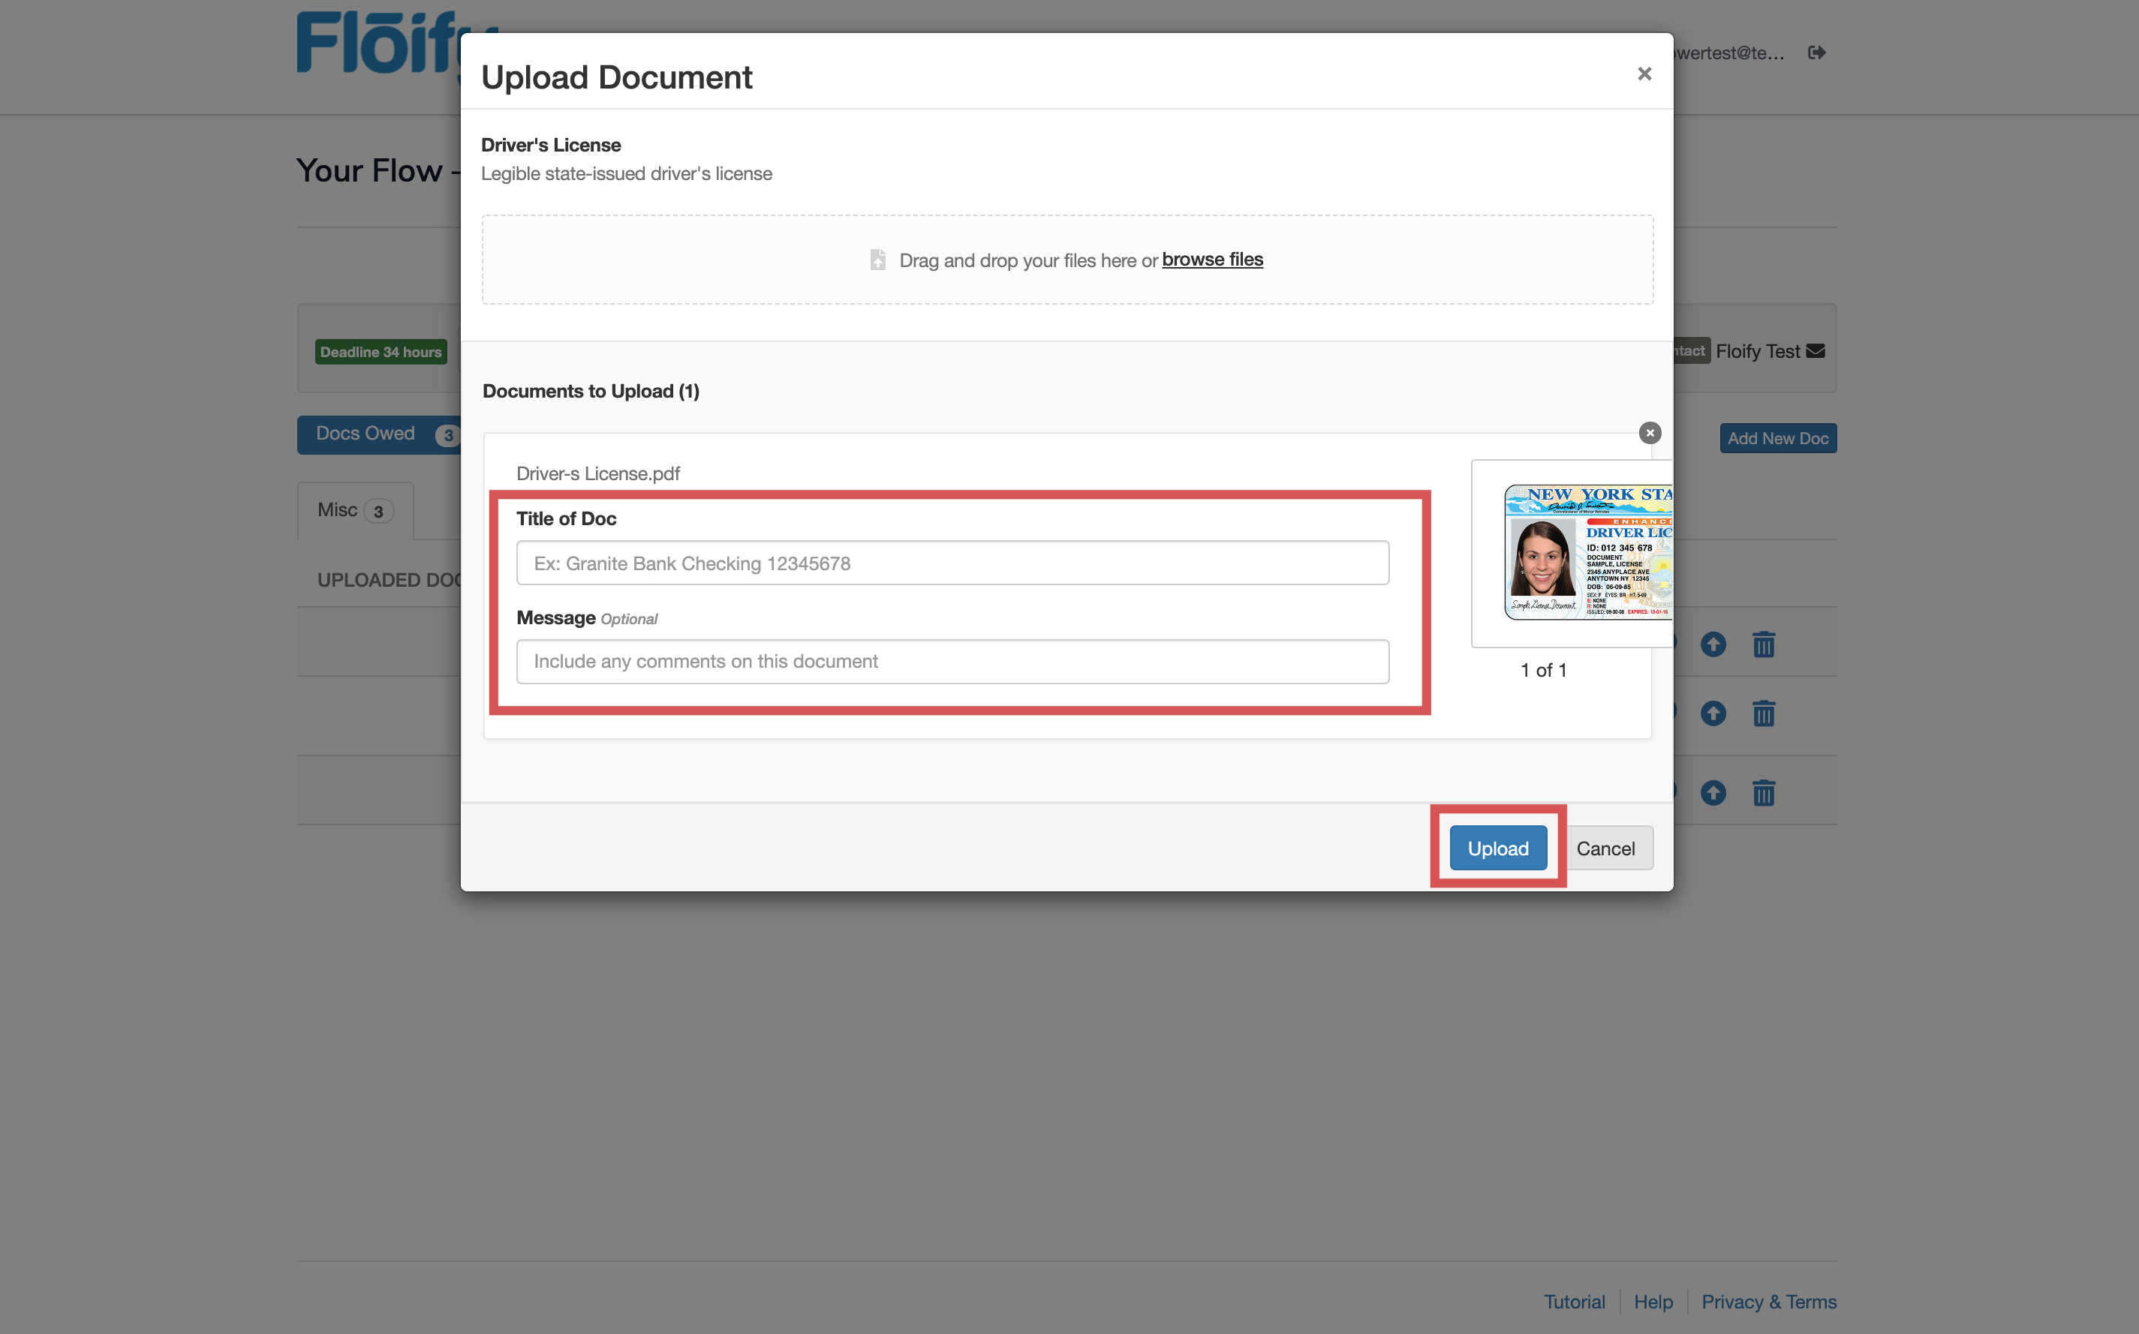This screenshot has width=2139, height=1334.
Task: Click the logout icon in header
Action: click(1816, 53)
